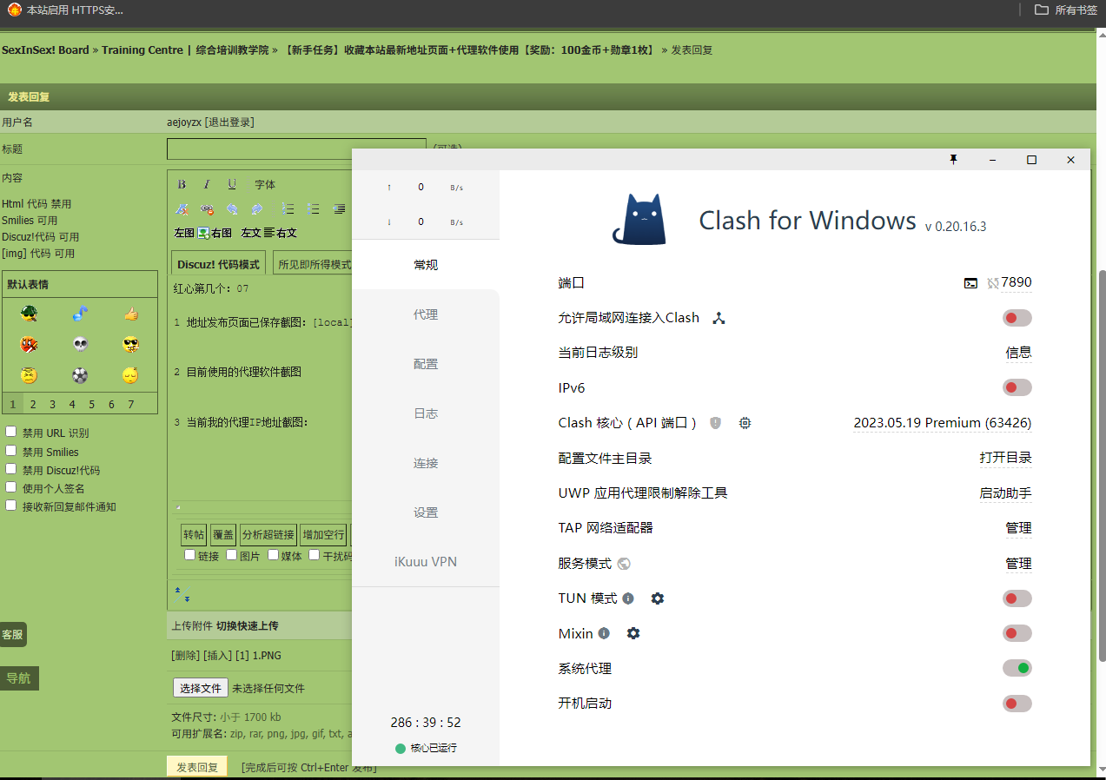Screen dimensions: 1106x780
Task: Click 打开目录 for config folder
Action: click(1006, 458)
